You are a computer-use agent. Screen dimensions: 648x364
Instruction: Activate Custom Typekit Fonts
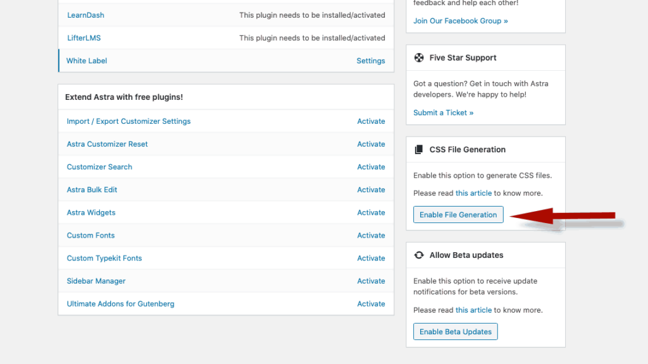point(371,258)
